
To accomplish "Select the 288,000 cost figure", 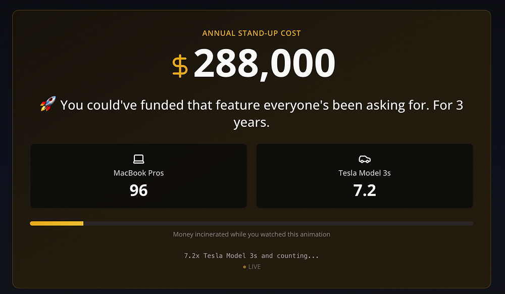I will click(265, 64).
